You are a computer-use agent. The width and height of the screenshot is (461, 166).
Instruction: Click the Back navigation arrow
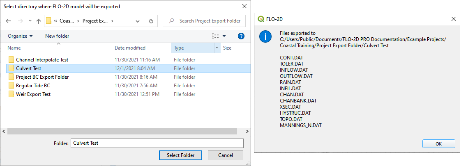(9, 21)
